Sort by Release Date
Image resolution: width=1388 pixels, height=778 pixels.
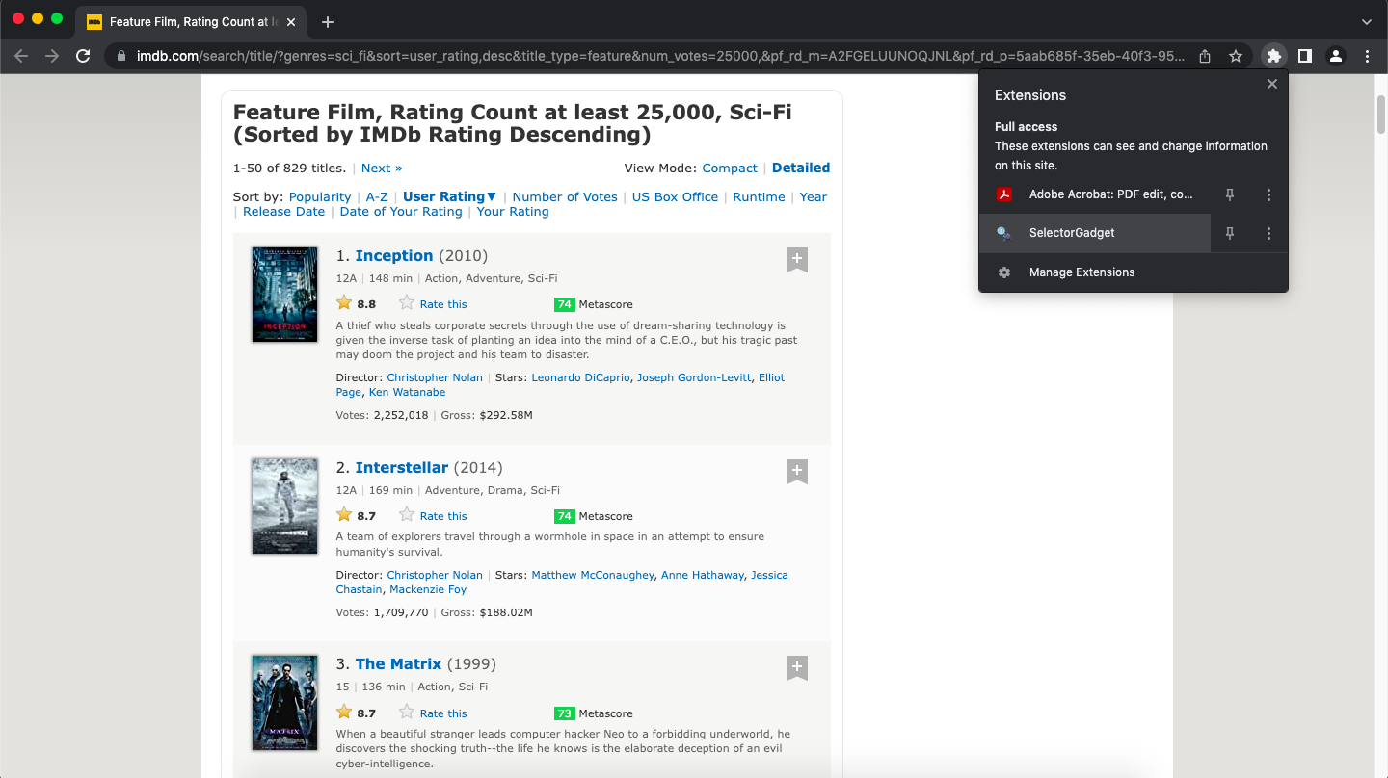[283, 212]
